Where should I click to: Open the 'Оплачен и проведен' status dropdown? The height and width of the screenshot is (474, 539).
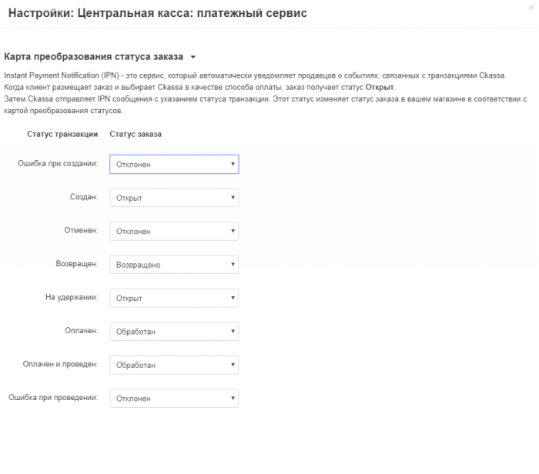point(174,365)
